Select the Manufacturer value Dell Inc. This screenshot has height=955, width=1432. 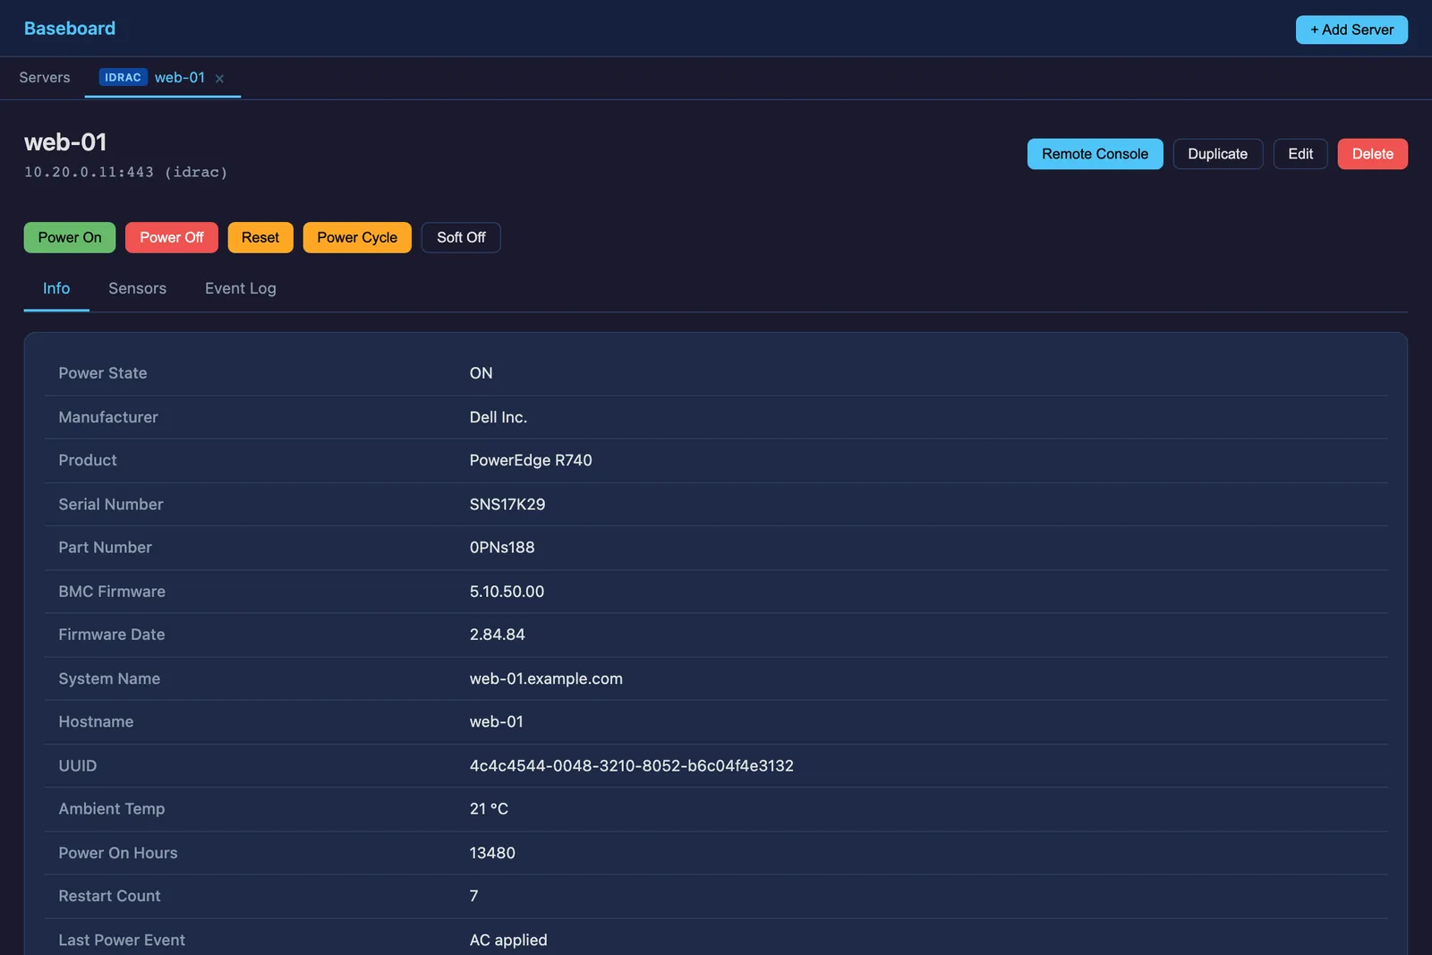pos(499,417)
